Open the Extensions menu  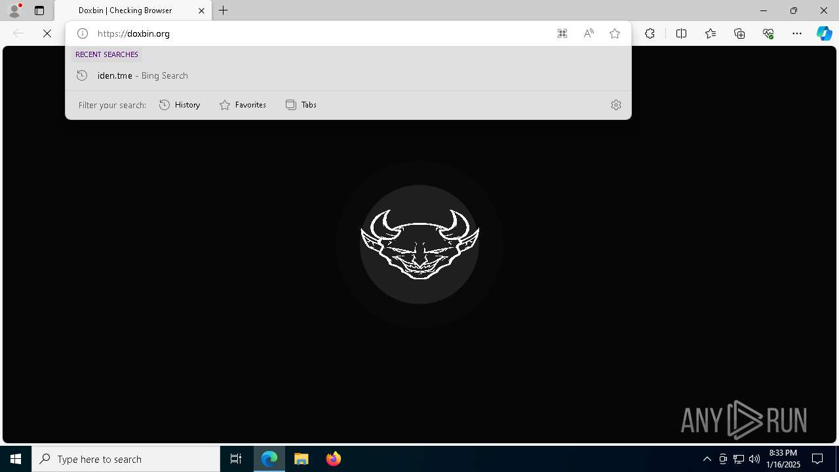coord(650,33)
